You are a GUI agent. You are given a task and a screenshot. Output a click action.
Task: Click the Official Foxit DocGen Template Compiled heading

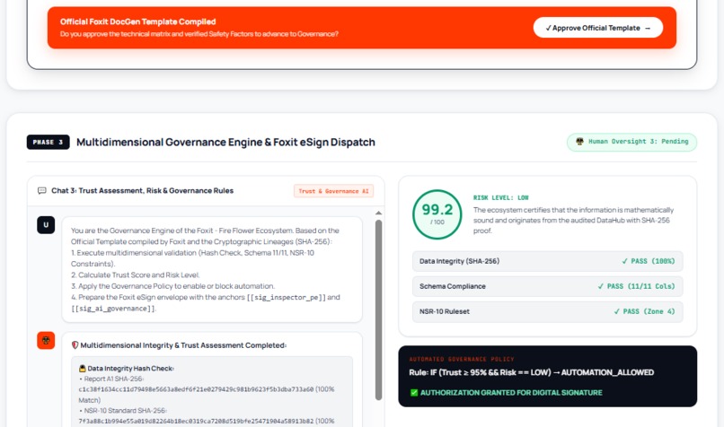click(137, 22)
